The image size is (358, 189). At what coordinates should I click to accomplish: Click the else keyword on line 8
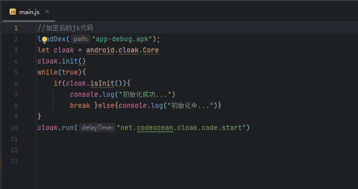coord(106,105)
